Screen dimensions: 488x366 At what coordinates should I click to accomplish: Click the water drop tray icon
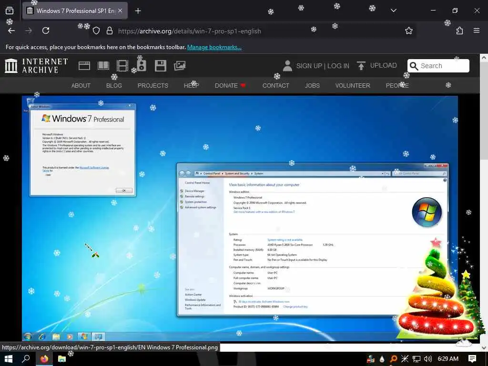[x=382, y=359]
